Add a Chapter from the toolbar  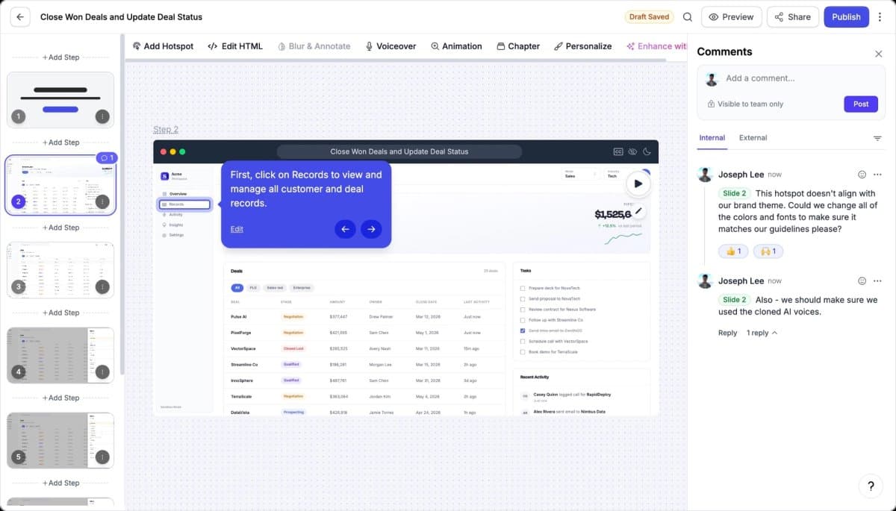click(518, 46)
